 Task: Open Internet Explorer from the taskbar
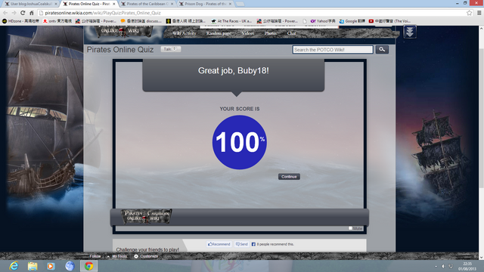click(x=14, y=266)
